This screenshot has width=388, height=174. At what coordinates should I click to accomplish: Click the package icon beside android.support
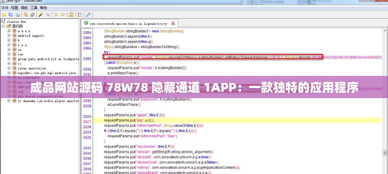point(14,36)
